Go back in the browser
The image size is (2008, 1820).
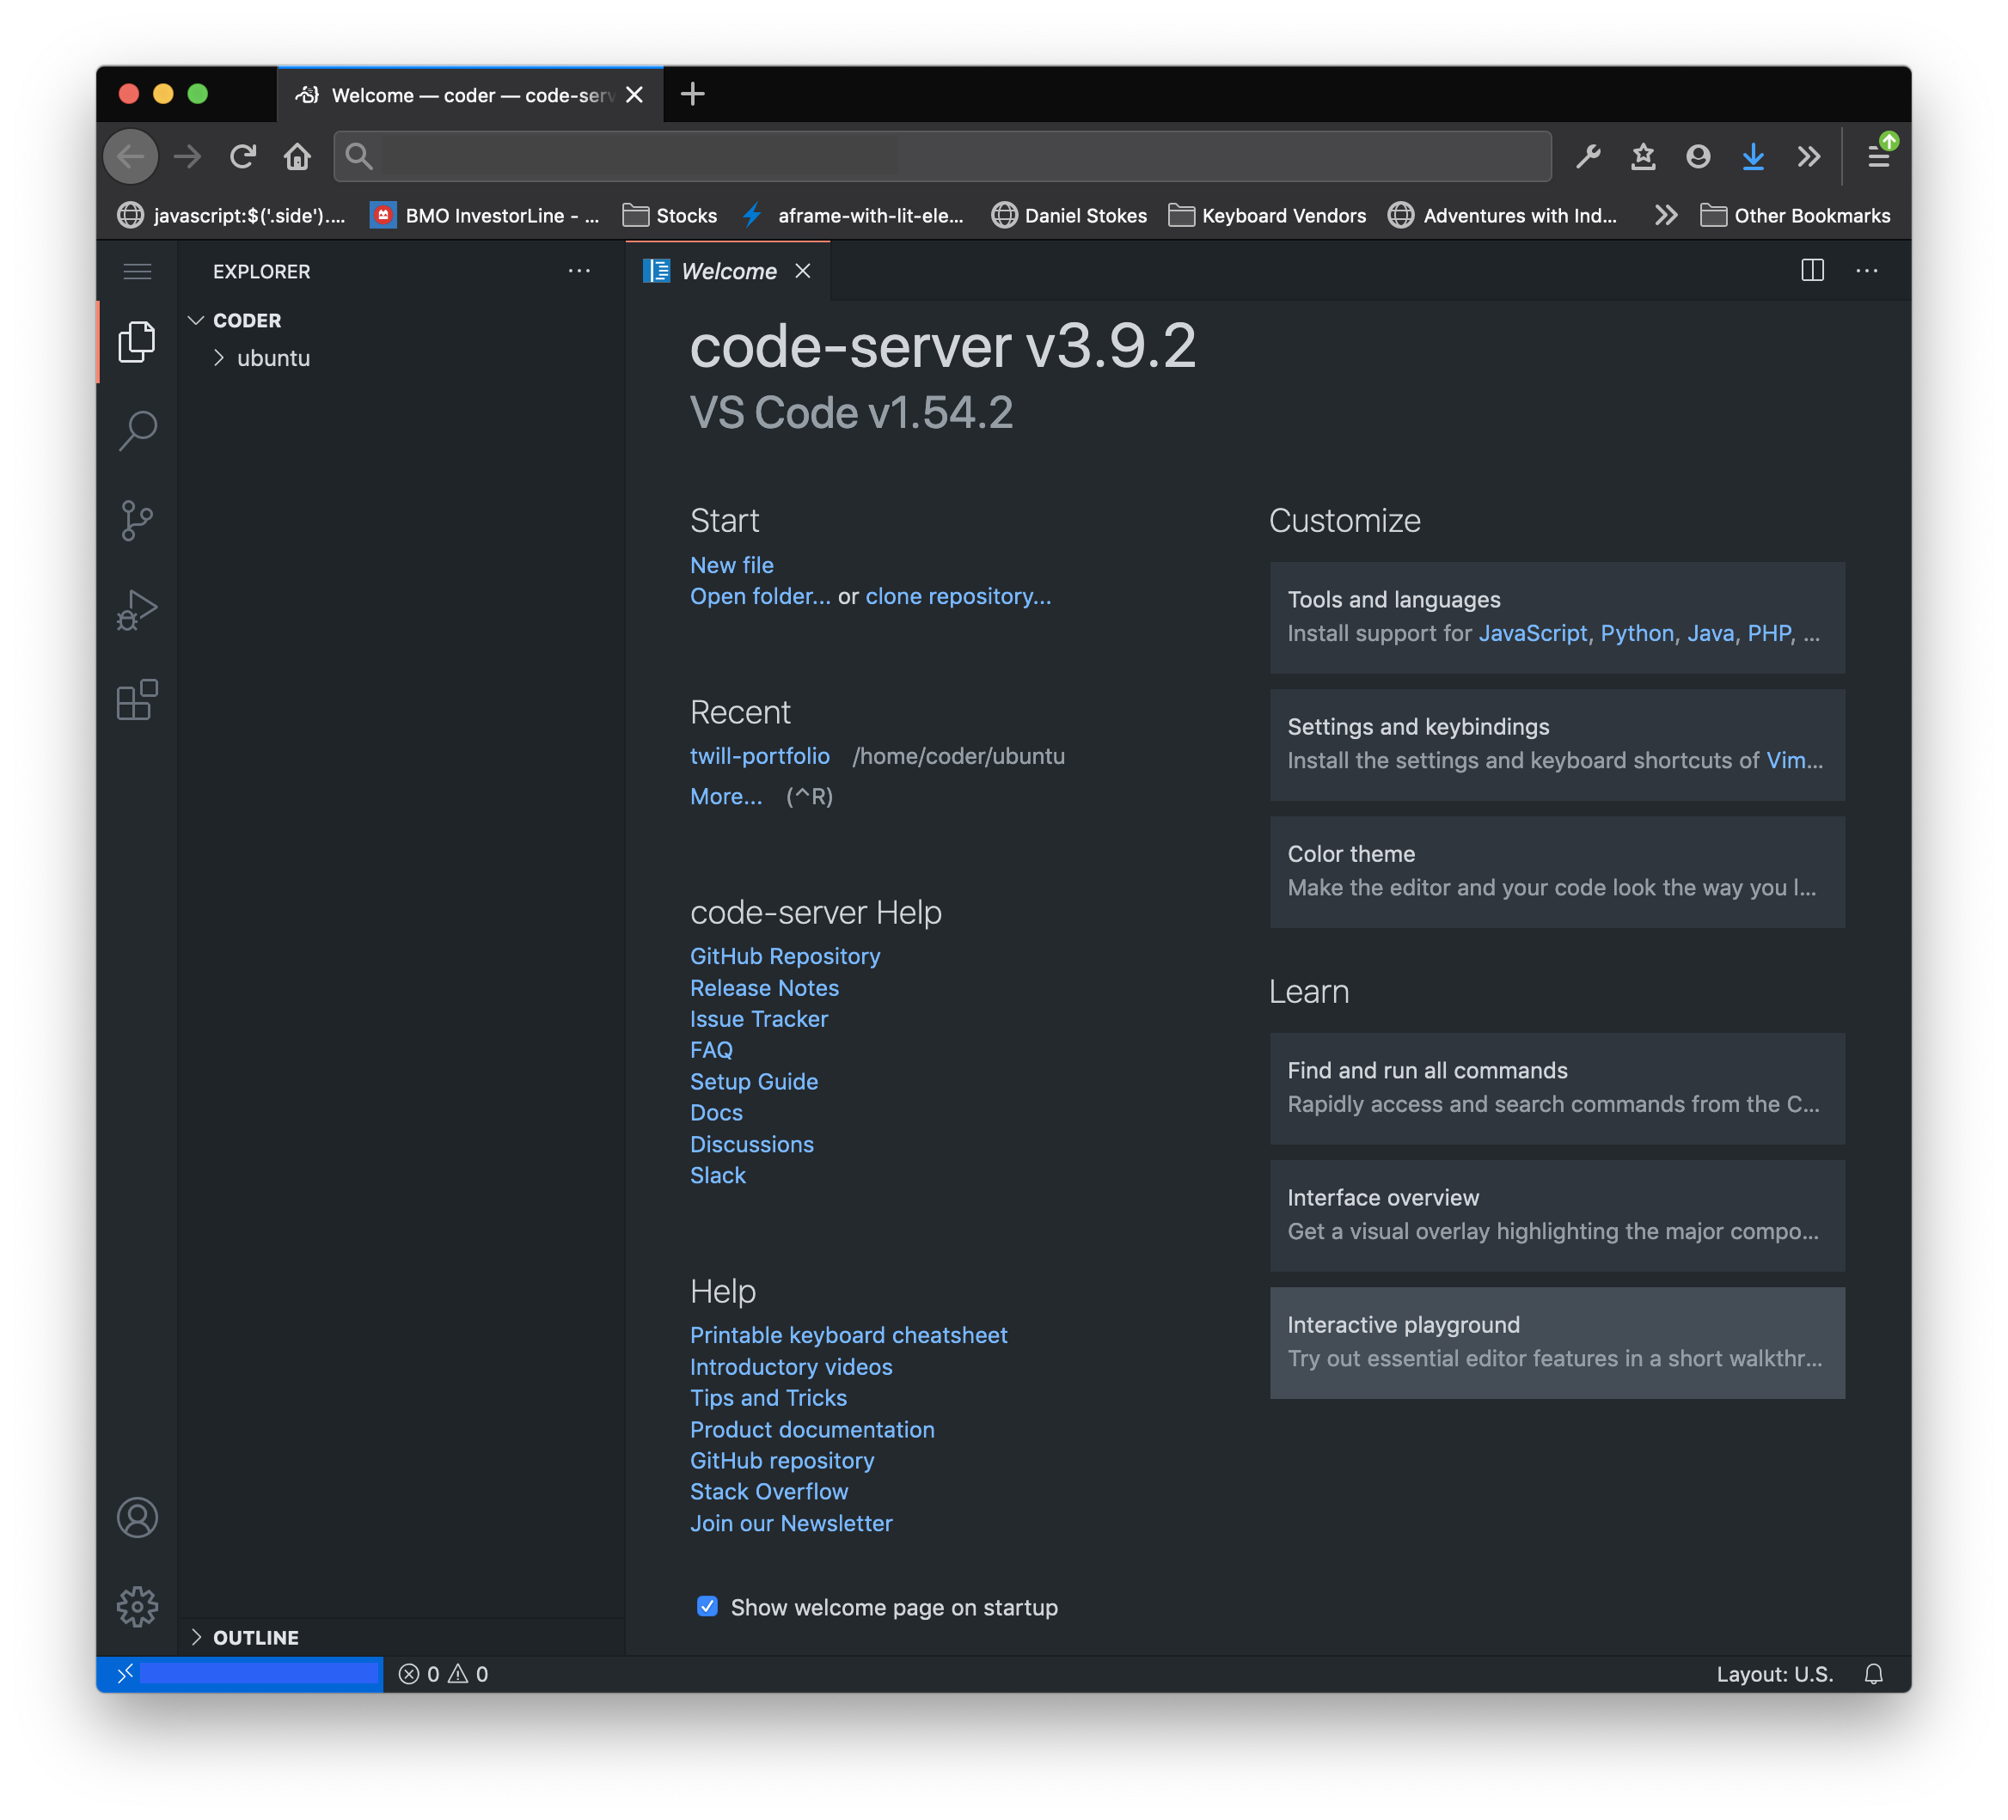(131, 156)
